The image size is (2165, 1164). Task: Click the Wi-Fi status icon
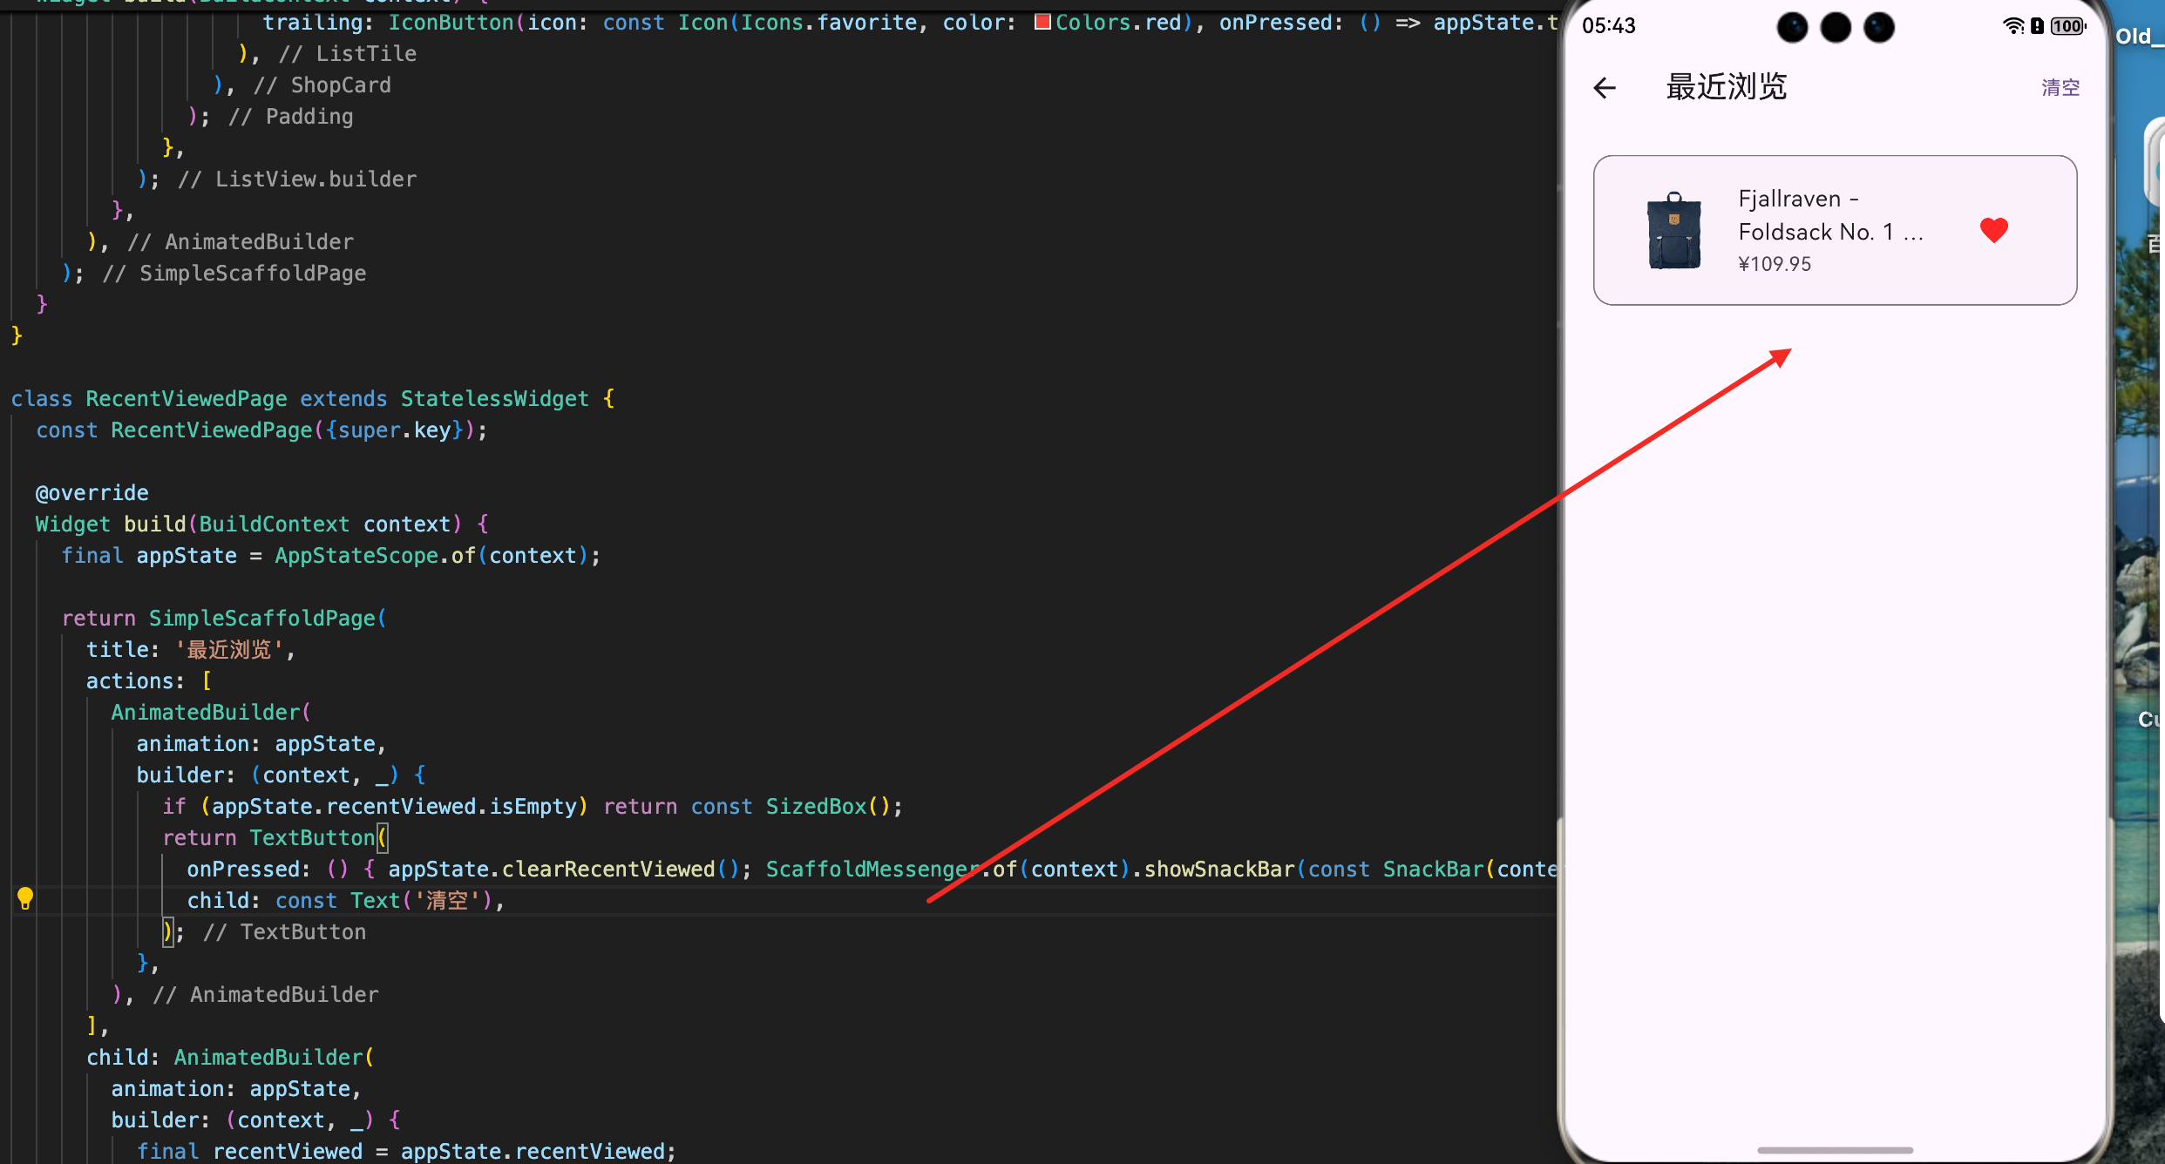[x=2012, y=26]
